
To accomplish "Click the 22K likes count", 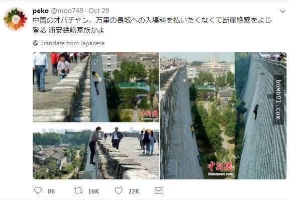I will pos(134,191).
